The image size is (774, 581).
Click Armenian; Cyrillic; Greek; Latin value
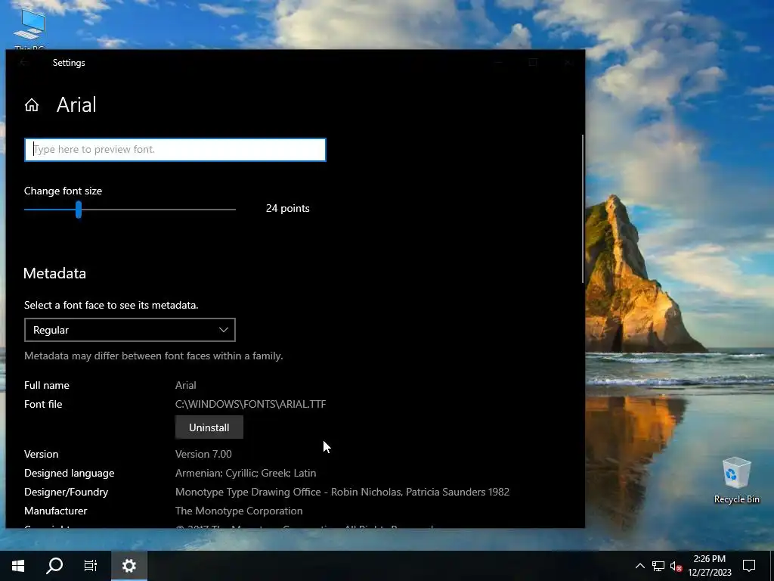[x=246, y=474]
